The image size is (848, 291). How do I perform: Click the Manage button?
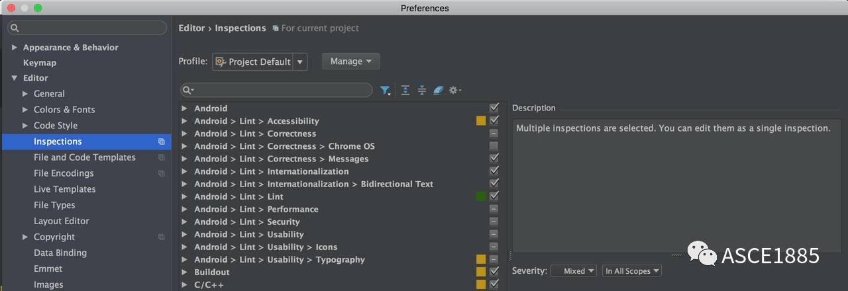(x=351, y=62)
